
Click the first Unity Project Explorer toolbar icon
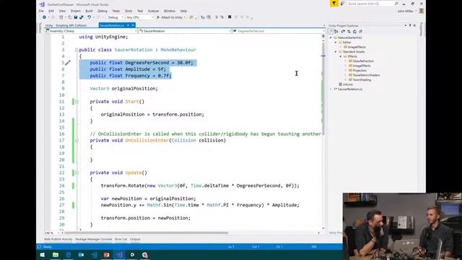coord(331,32)
